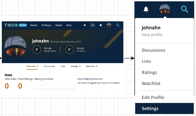This screenshot has height=116, width=196.
Task: Open the More menu
Action: (69, 25)
